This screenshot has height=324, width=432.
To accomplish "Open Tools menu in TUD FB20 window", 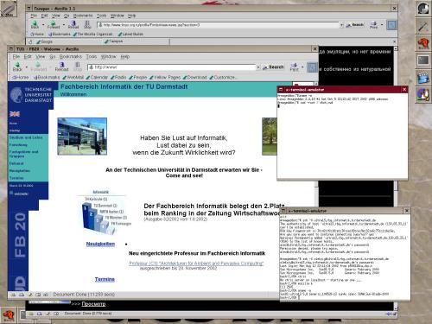I will click(x=92, y=57).
